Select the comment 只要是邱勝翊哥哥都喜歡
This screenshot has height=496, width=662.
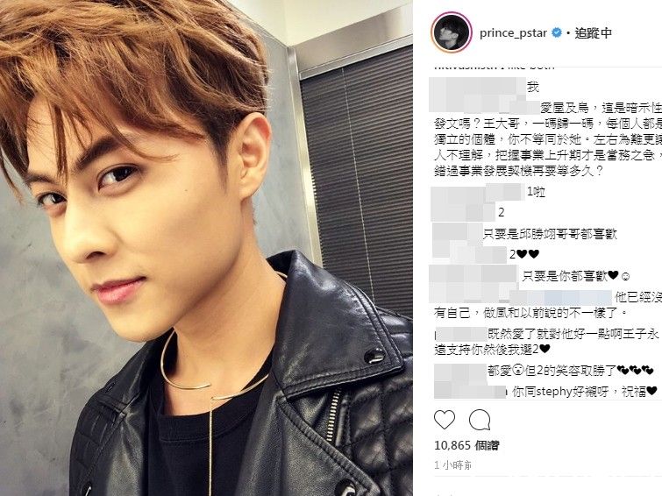point(550,234)
